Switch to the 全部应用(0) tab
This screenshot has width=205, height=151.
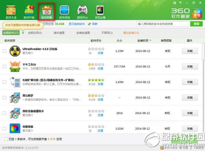[x=35, y=33]
